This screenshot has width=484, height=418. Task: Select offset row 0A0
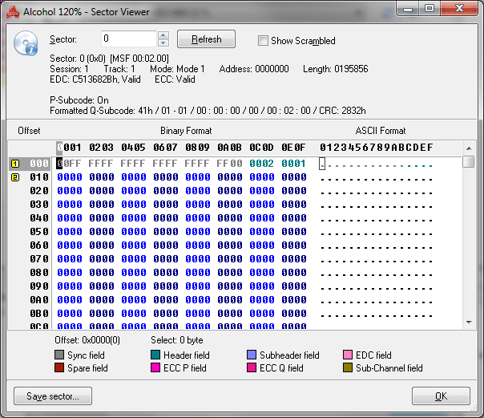pyautogui.click(x=39, y=300)
